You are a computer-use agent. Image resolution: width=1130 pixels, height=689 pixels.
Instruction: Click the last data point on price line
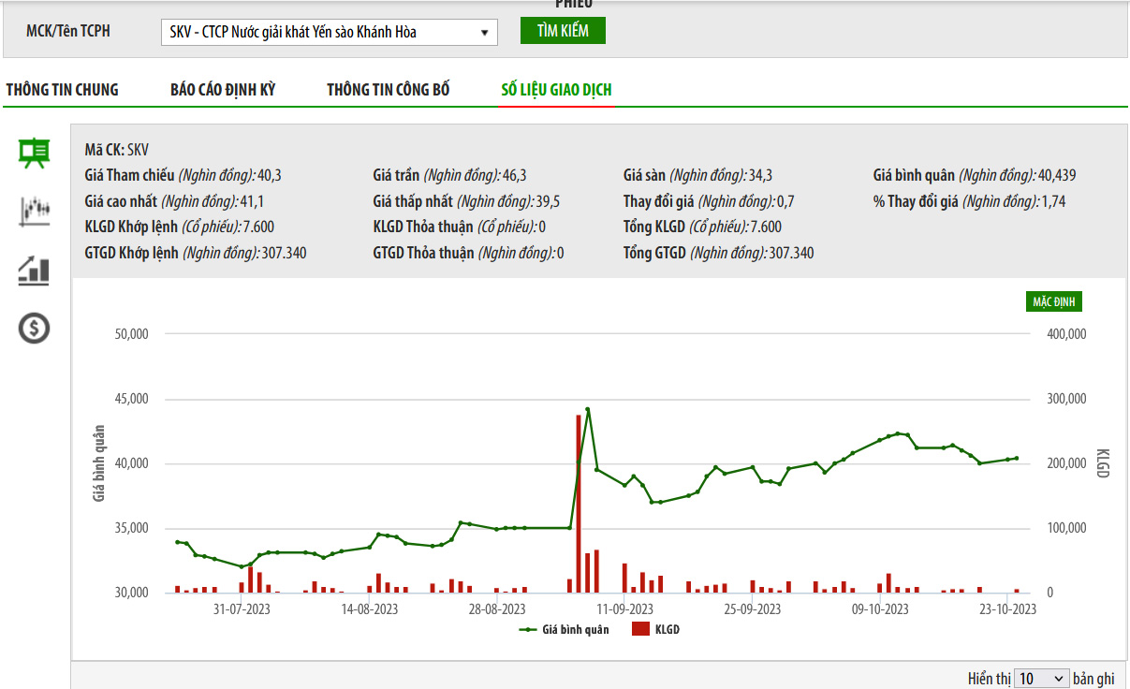point(1017,459)
